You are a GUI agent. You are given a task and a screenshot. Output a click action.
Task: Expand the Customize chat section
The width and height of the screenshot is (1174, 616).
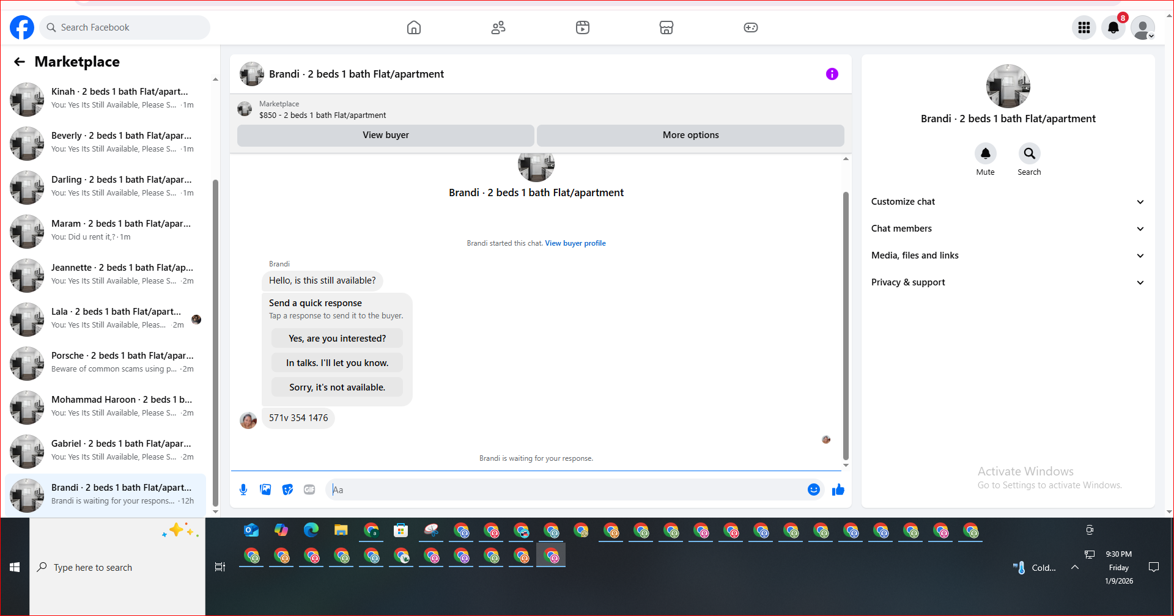click(x=1008, y=202)
